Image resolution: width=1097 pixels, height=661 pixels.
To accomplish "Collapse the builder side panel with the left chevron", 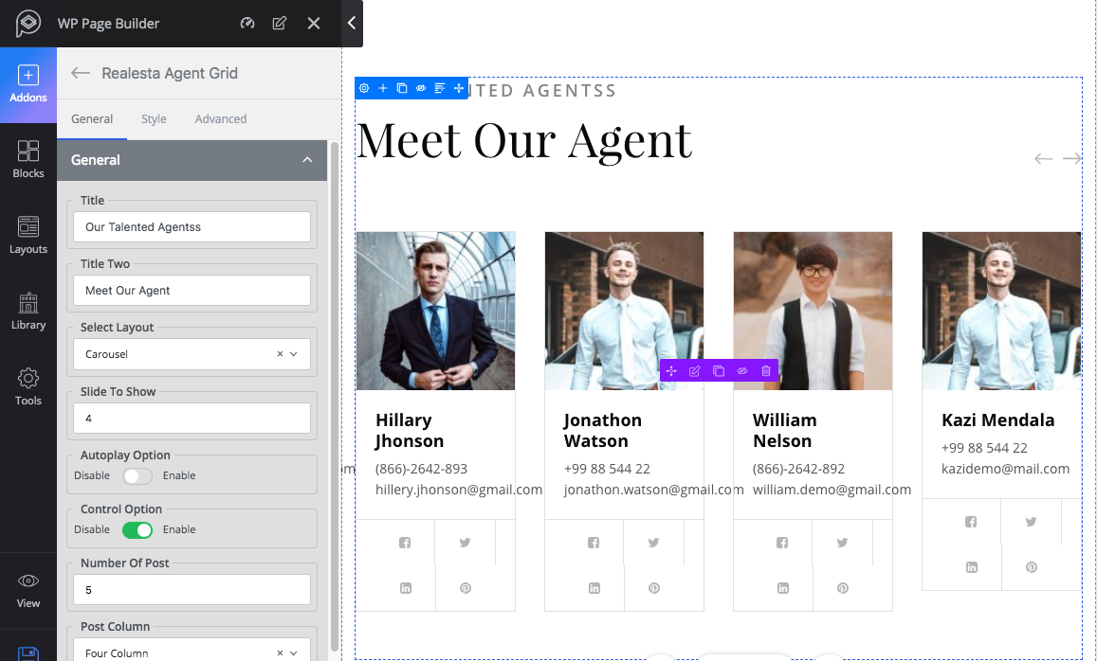I will [x=352, y=23].
